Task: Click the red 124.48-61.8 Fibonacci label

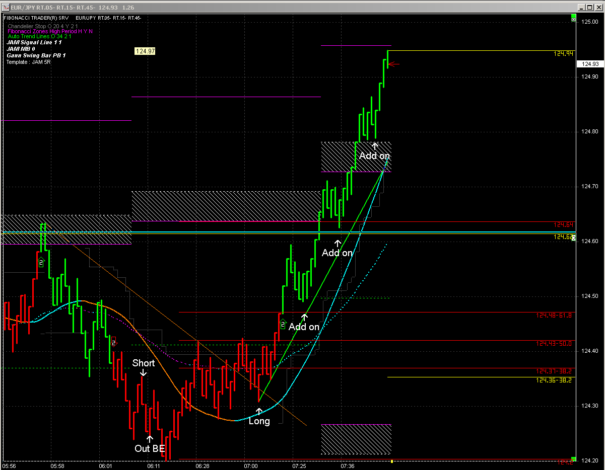Action: click(x=554, y=316)
